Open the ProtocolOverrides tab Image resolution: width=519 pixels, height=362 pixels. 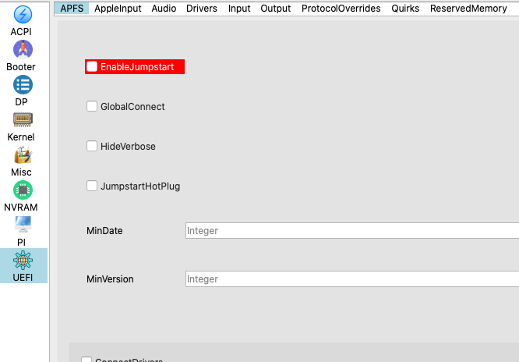coord(341,9)
